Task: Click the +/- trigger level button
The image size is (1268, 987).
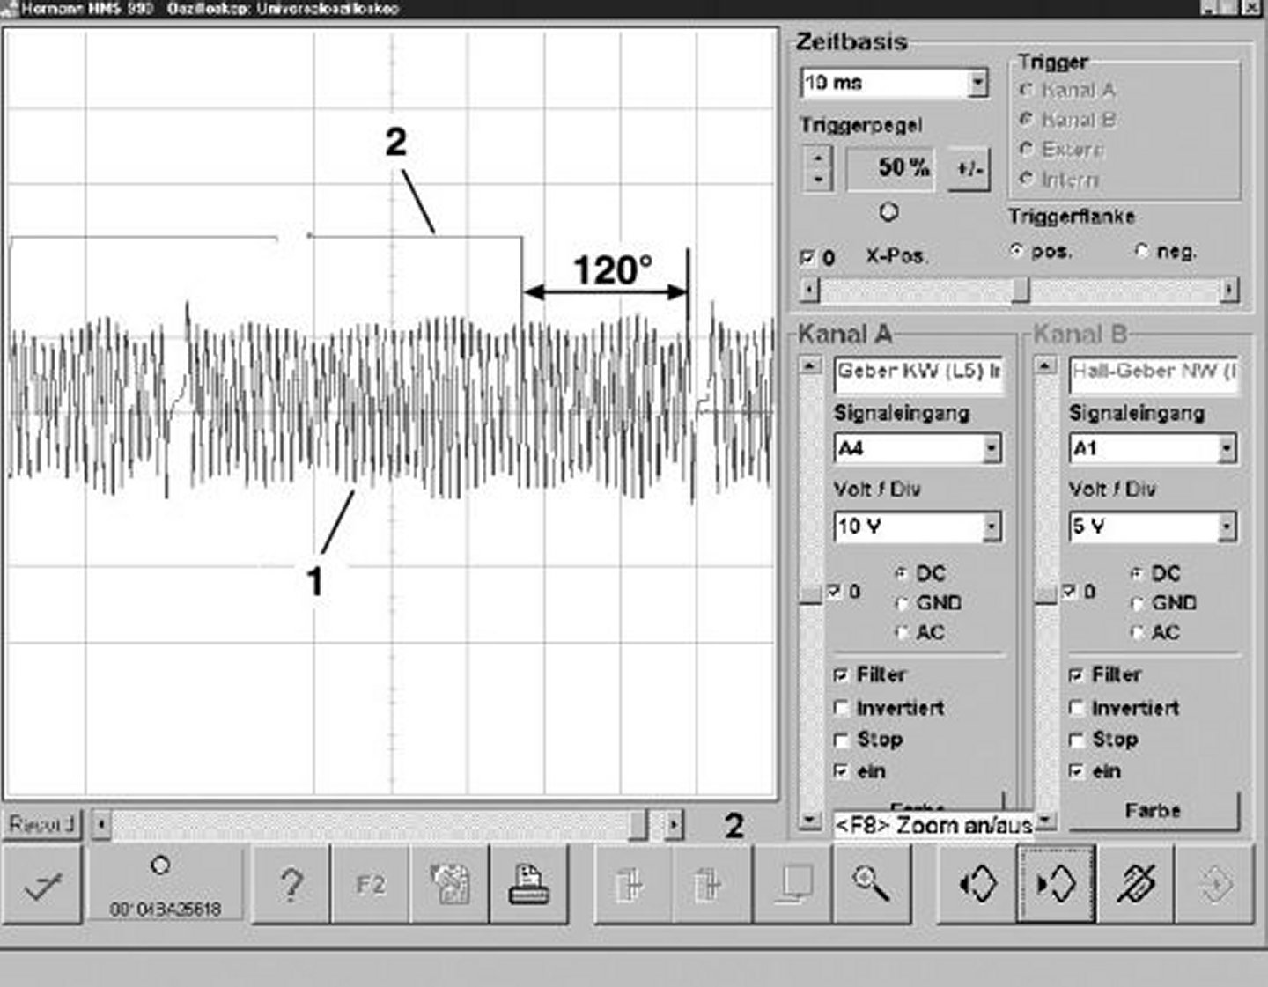Action: click(x=969, y=168)
